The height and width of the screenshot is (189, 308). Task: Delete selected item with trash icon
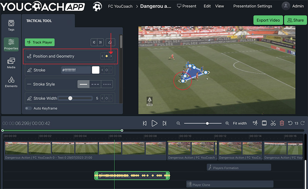coord(282,123)
